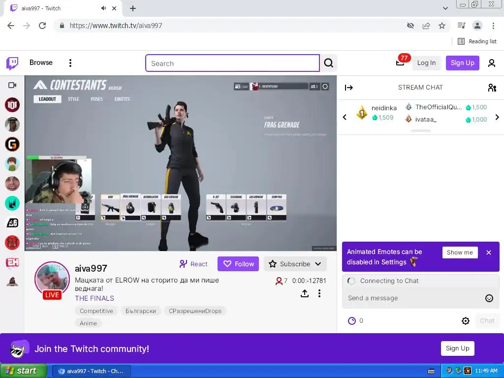Viewport: 504px width, 378px height.
Task: Open the Reading list
Action: [x=477, y=41]
